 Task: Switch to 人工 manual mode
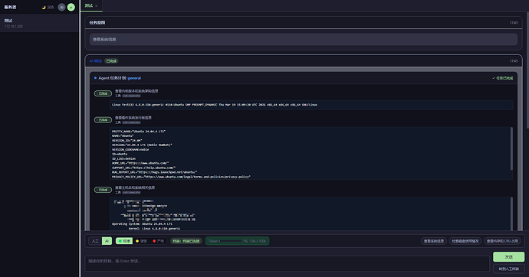tap(95, 241)
